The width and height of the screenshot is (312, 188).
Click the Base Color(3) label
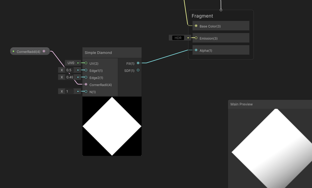point(210,26)
